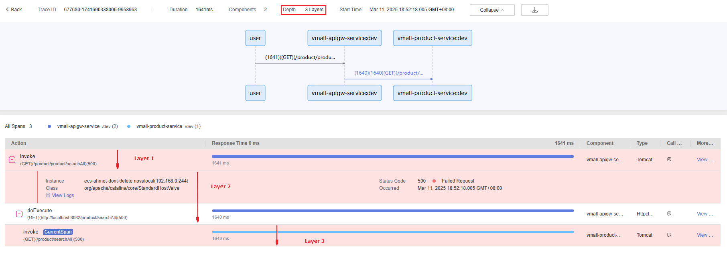This screenshot has width=727, height=254.
Task: Select top vmall-apigw-service:dev node
Action: click(344, 38)
